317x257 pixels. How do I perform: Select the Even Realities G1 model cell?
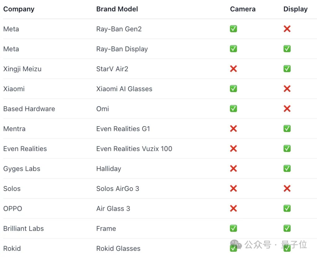coord(123,129)
